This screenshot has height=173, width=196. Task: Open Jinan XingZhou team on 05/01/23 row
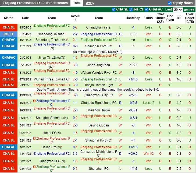(x=99, y=65)
